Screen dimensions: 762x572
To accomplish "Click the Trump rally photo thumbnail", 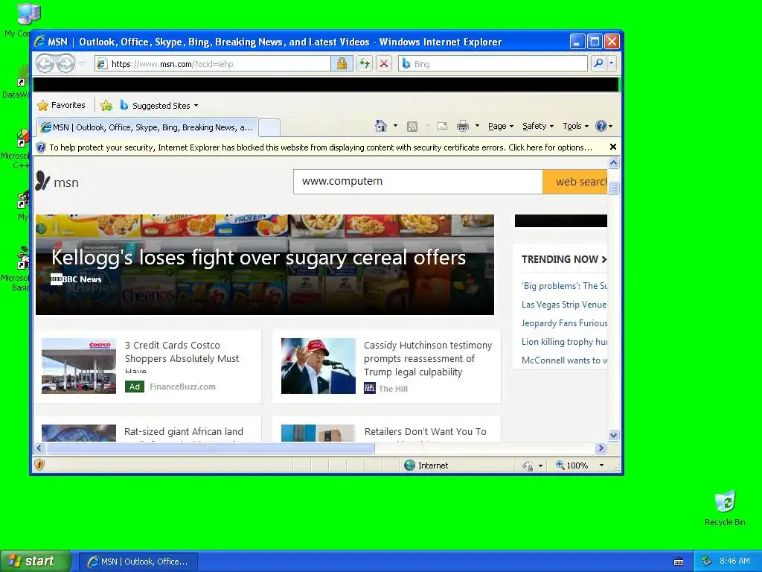I will point(318,366).
